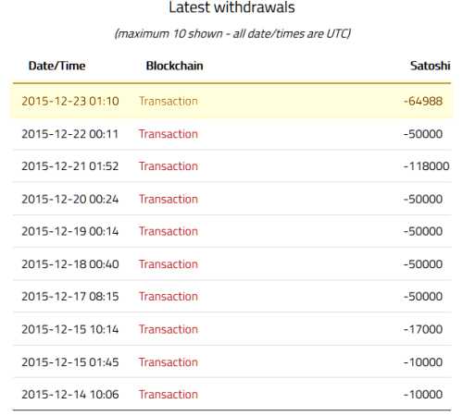
Task: Select the -118000 satoshi amount
Action: [x=426, y=166]
